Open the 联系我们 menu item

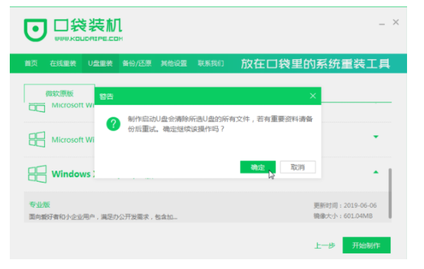[210, 64]
